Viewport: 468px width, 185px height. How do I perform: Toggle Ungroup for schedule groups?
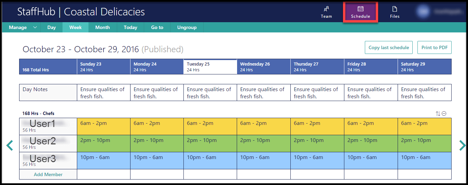pos(187,27)
